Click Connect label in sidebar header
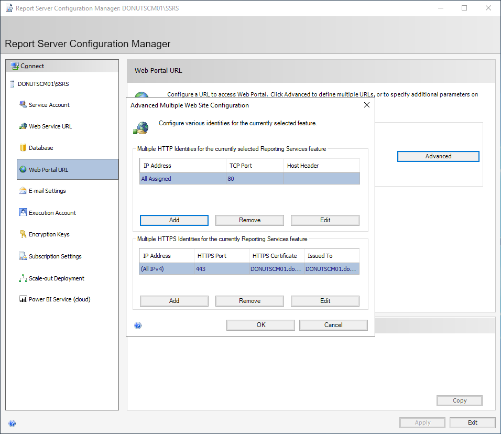This screenshot has width=501, height=434. click(32, 66)
